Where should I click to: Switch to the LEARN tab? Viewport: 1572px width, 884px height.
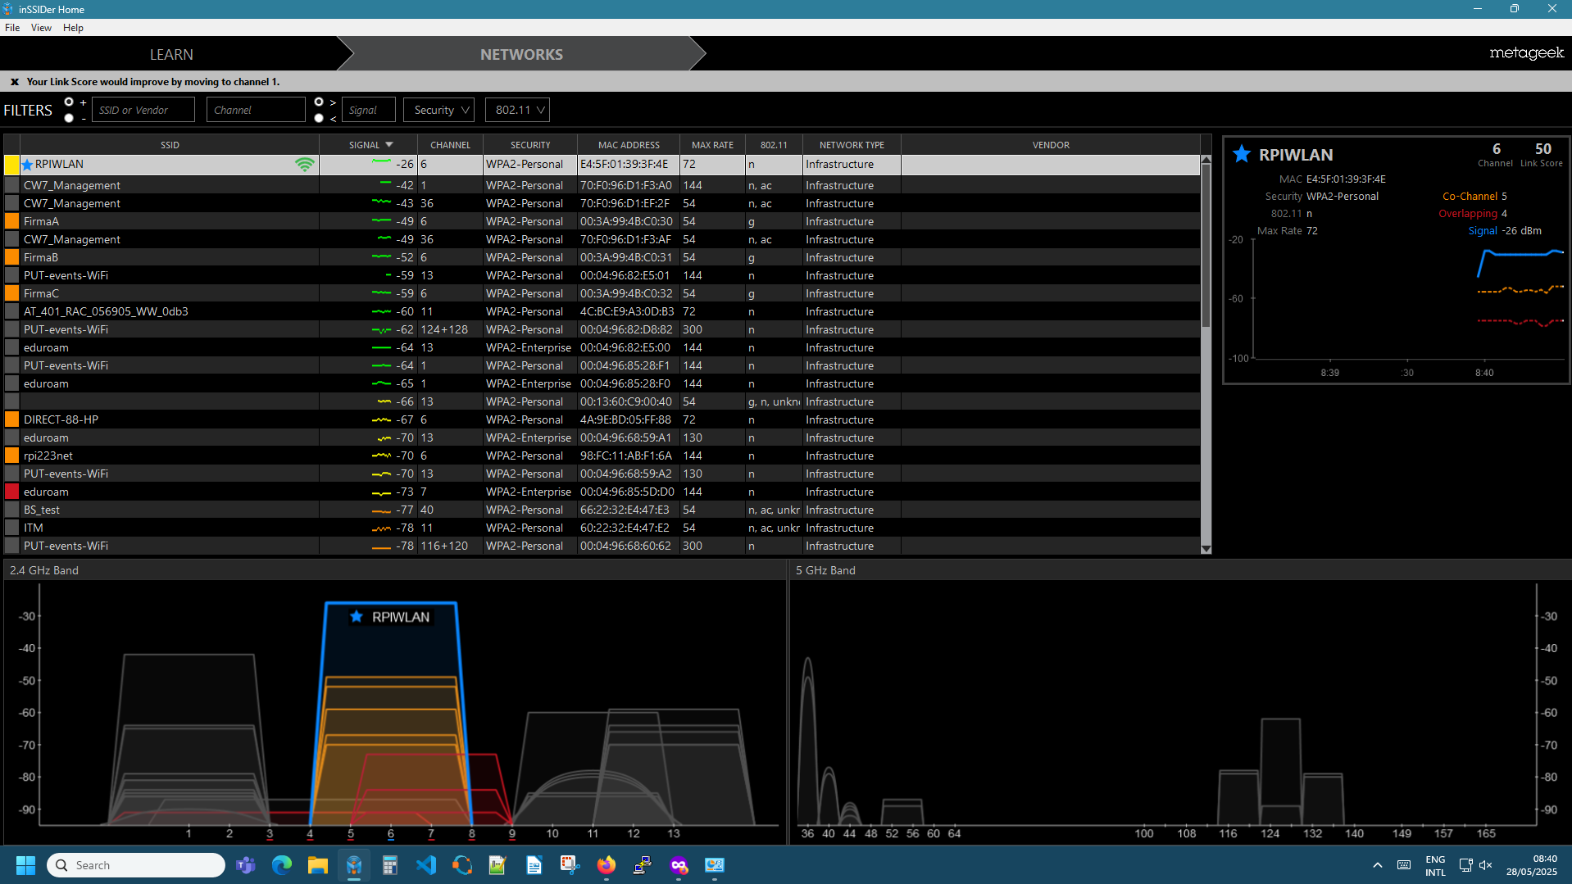(171, 54)
